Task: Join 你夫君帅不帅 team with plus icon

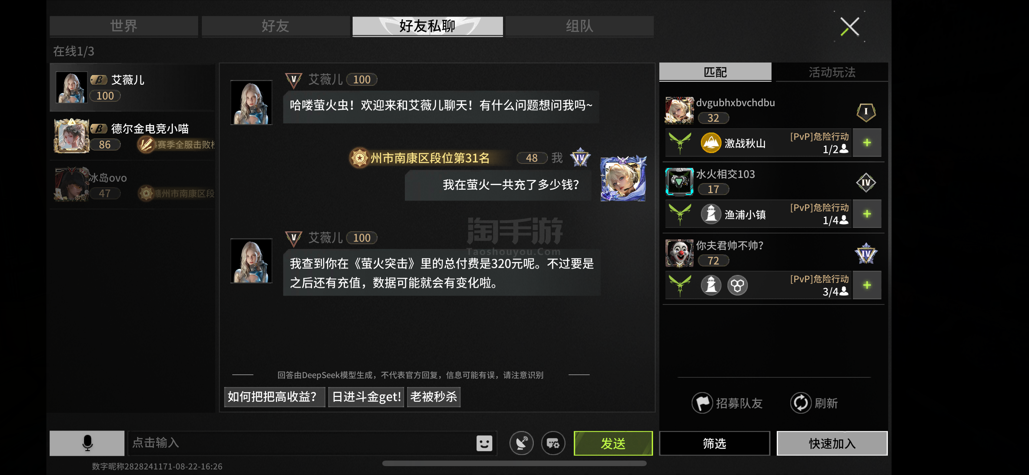Action: pos(866,285)
